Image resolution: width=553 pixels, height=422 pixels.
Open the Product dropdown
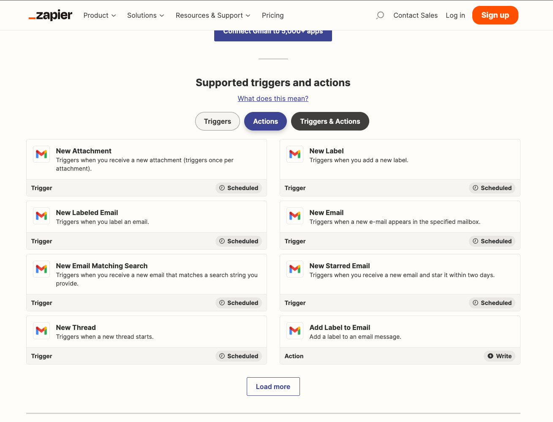(x=99, y=15)
